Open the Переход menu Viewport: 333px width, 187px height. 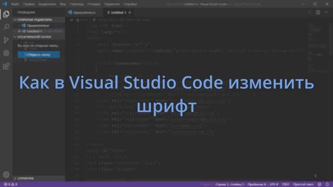[x=76, y=4]
